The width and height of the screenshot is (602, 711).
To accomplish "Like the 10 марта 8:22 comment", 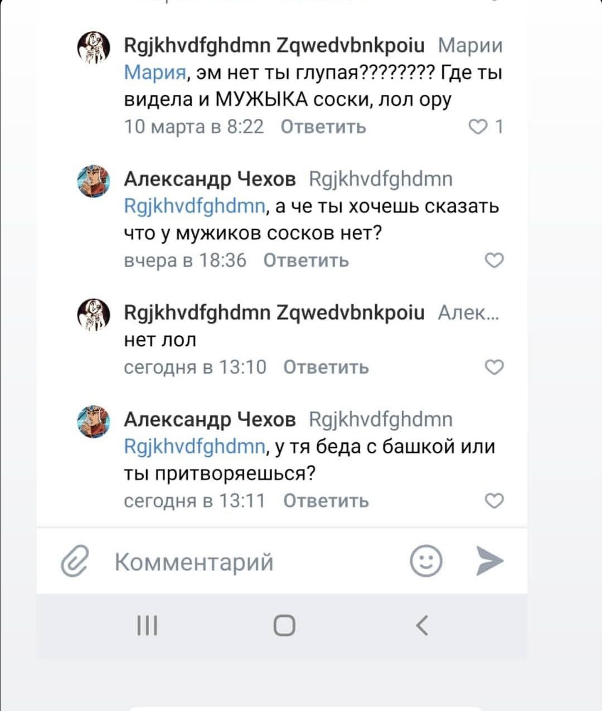I will coord(478,127).
